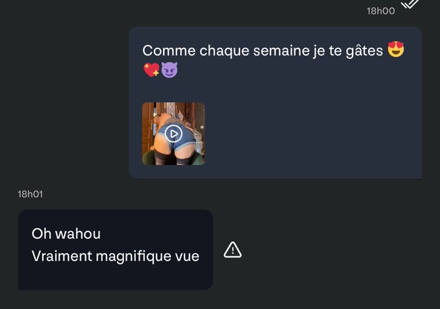Play the video attached to the message
Screen dimensions: 440x309
[x=173, y=134]
